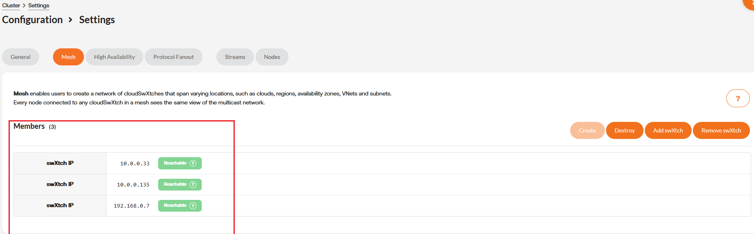Select the 10.0.0.135 IP address
Viewport: 754px width, 234px height.
pyautogui.click(x=133, y=185)
